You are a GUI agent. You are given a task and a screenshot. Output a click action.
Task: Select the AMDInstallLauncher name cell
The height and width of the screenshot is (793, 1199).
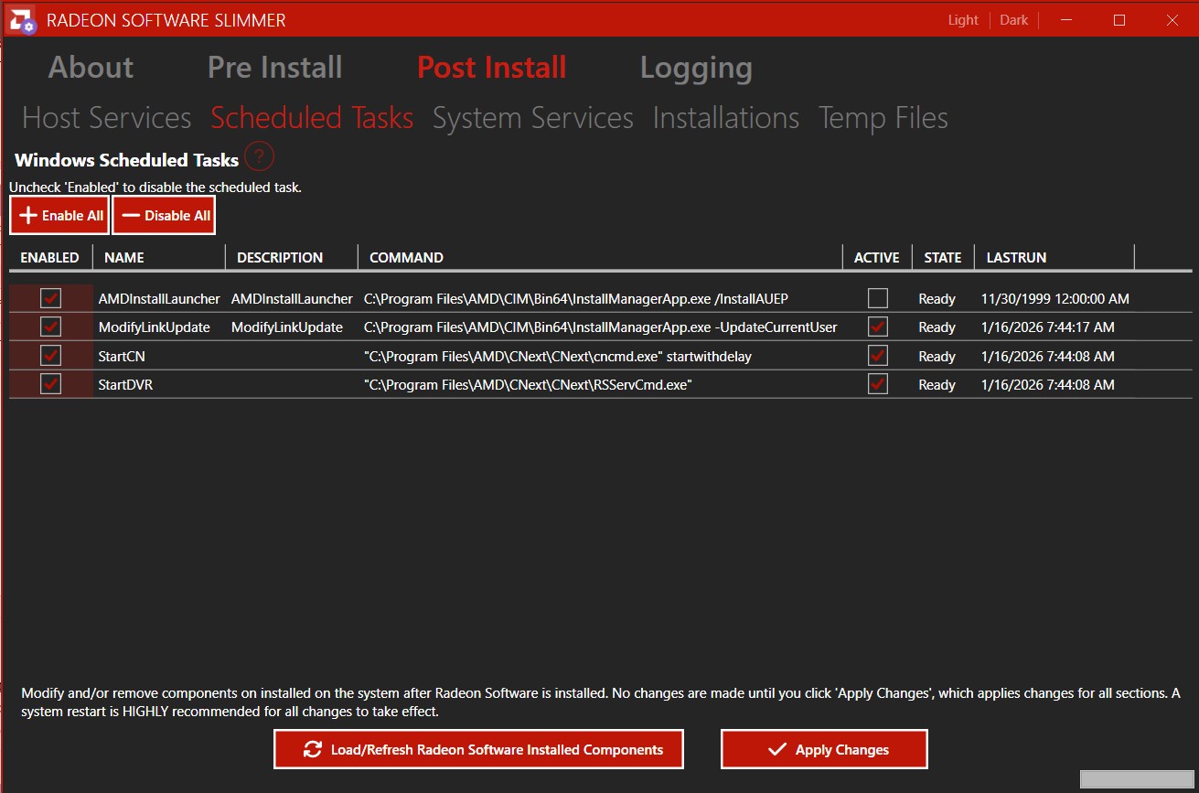click(x=159, y=299)
